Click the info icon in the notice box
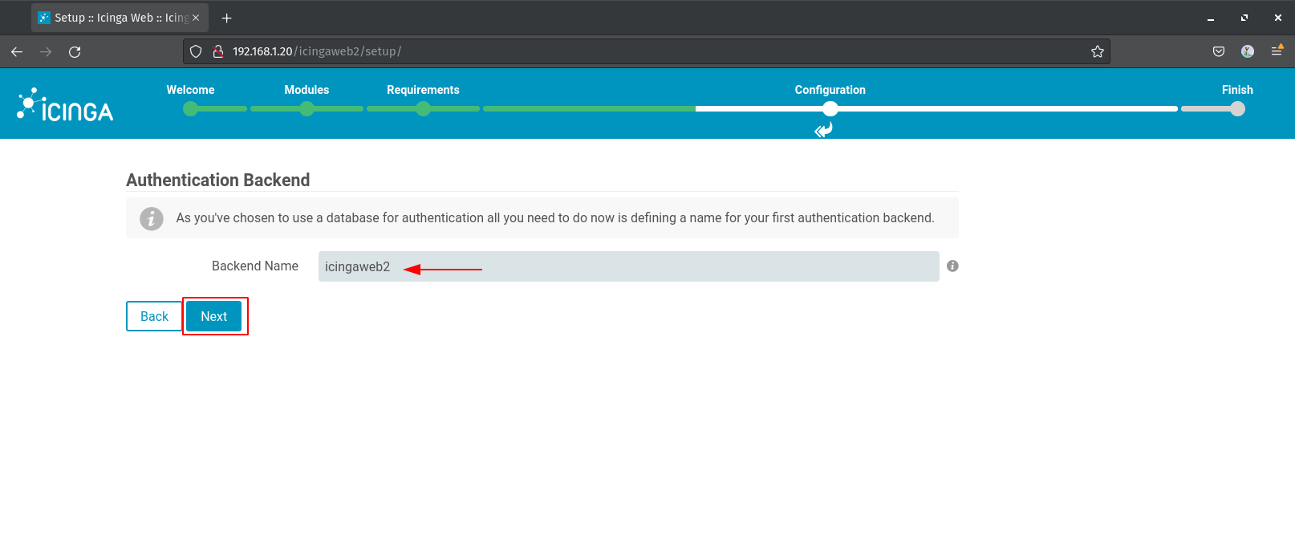1295x536 pixels. point(152,218)
